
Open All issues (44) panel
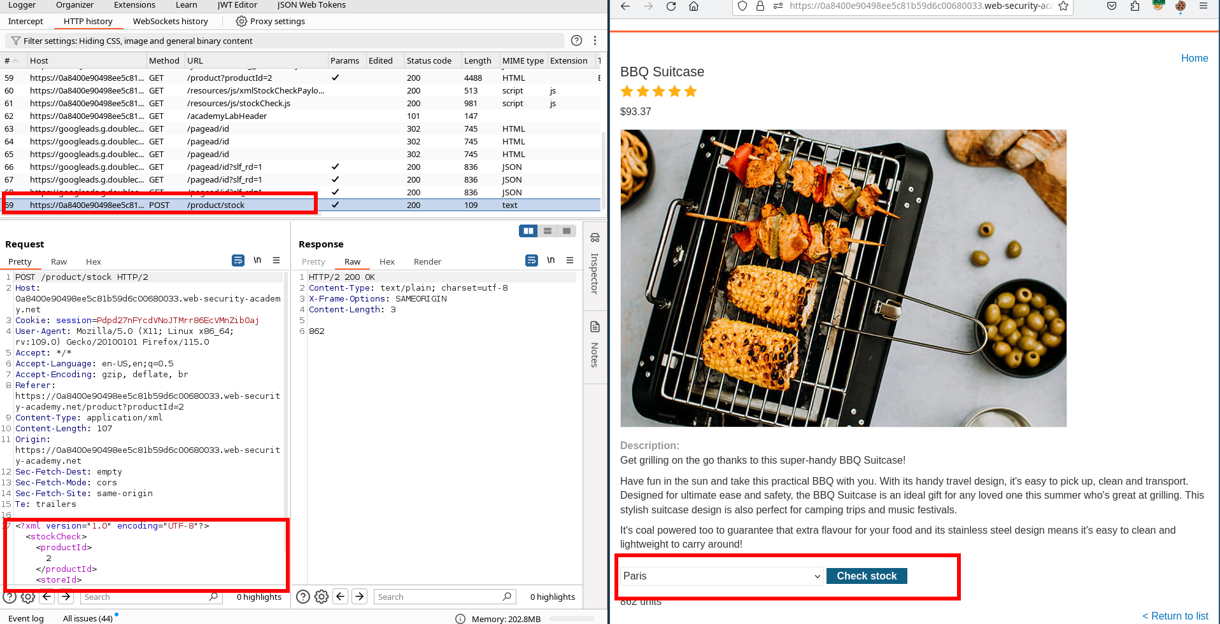click(88, 618)
